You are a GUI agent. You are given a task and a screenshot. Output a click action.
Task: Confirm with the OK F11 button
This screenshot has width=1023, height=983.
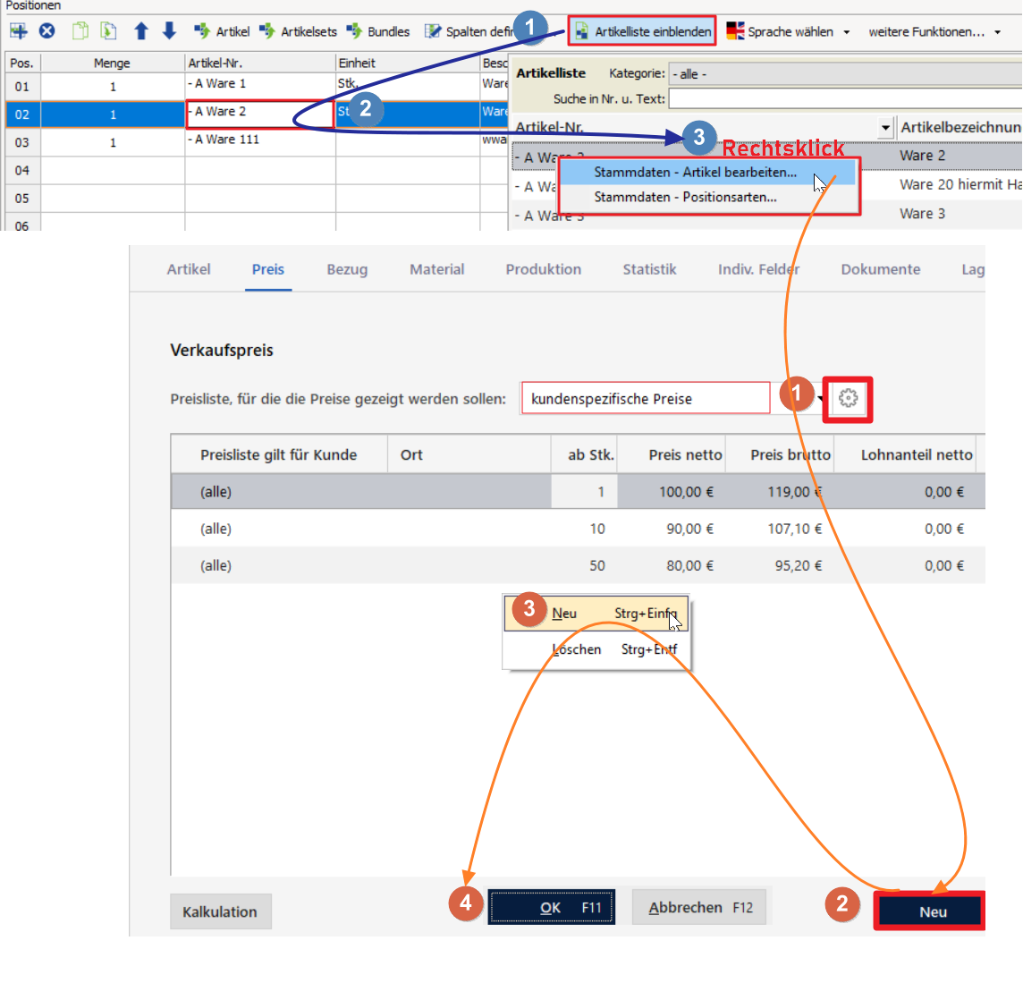click(552, 907)
